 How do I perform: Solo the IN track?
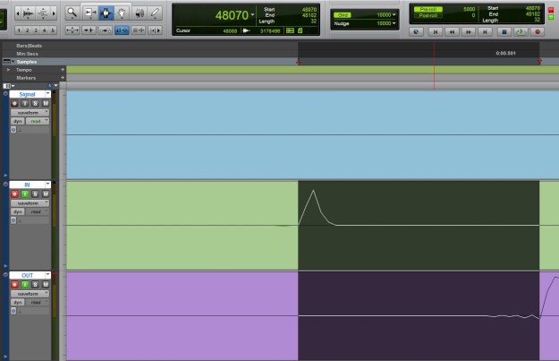click(x=35, y=193)
